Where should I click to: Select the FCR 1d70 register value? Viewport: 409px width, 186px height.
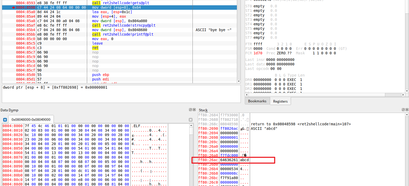(258, 53)
